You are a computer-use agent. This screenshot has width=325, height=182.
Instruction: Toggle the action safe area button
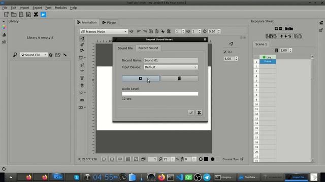tap(120, 159)
